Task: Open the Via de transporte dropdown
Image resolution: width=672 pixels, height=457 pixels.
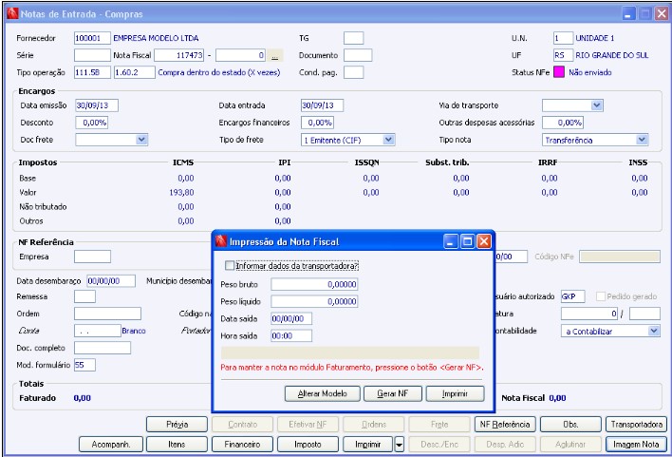Action: 597,105
